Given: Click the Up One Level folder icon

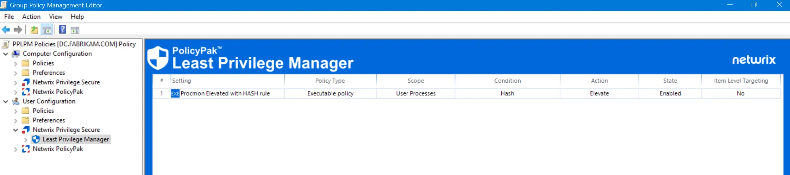Looking at the screenshot, I should click(34, 30).
